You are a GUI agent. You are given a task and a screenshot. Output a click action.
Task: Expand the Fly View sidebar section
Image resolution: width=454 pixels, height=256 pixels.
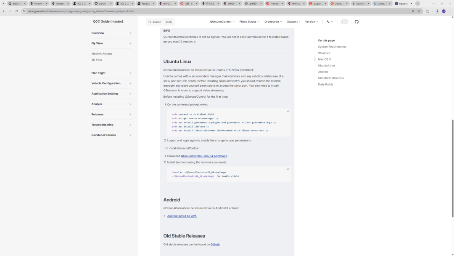click(x=111, y=43)
